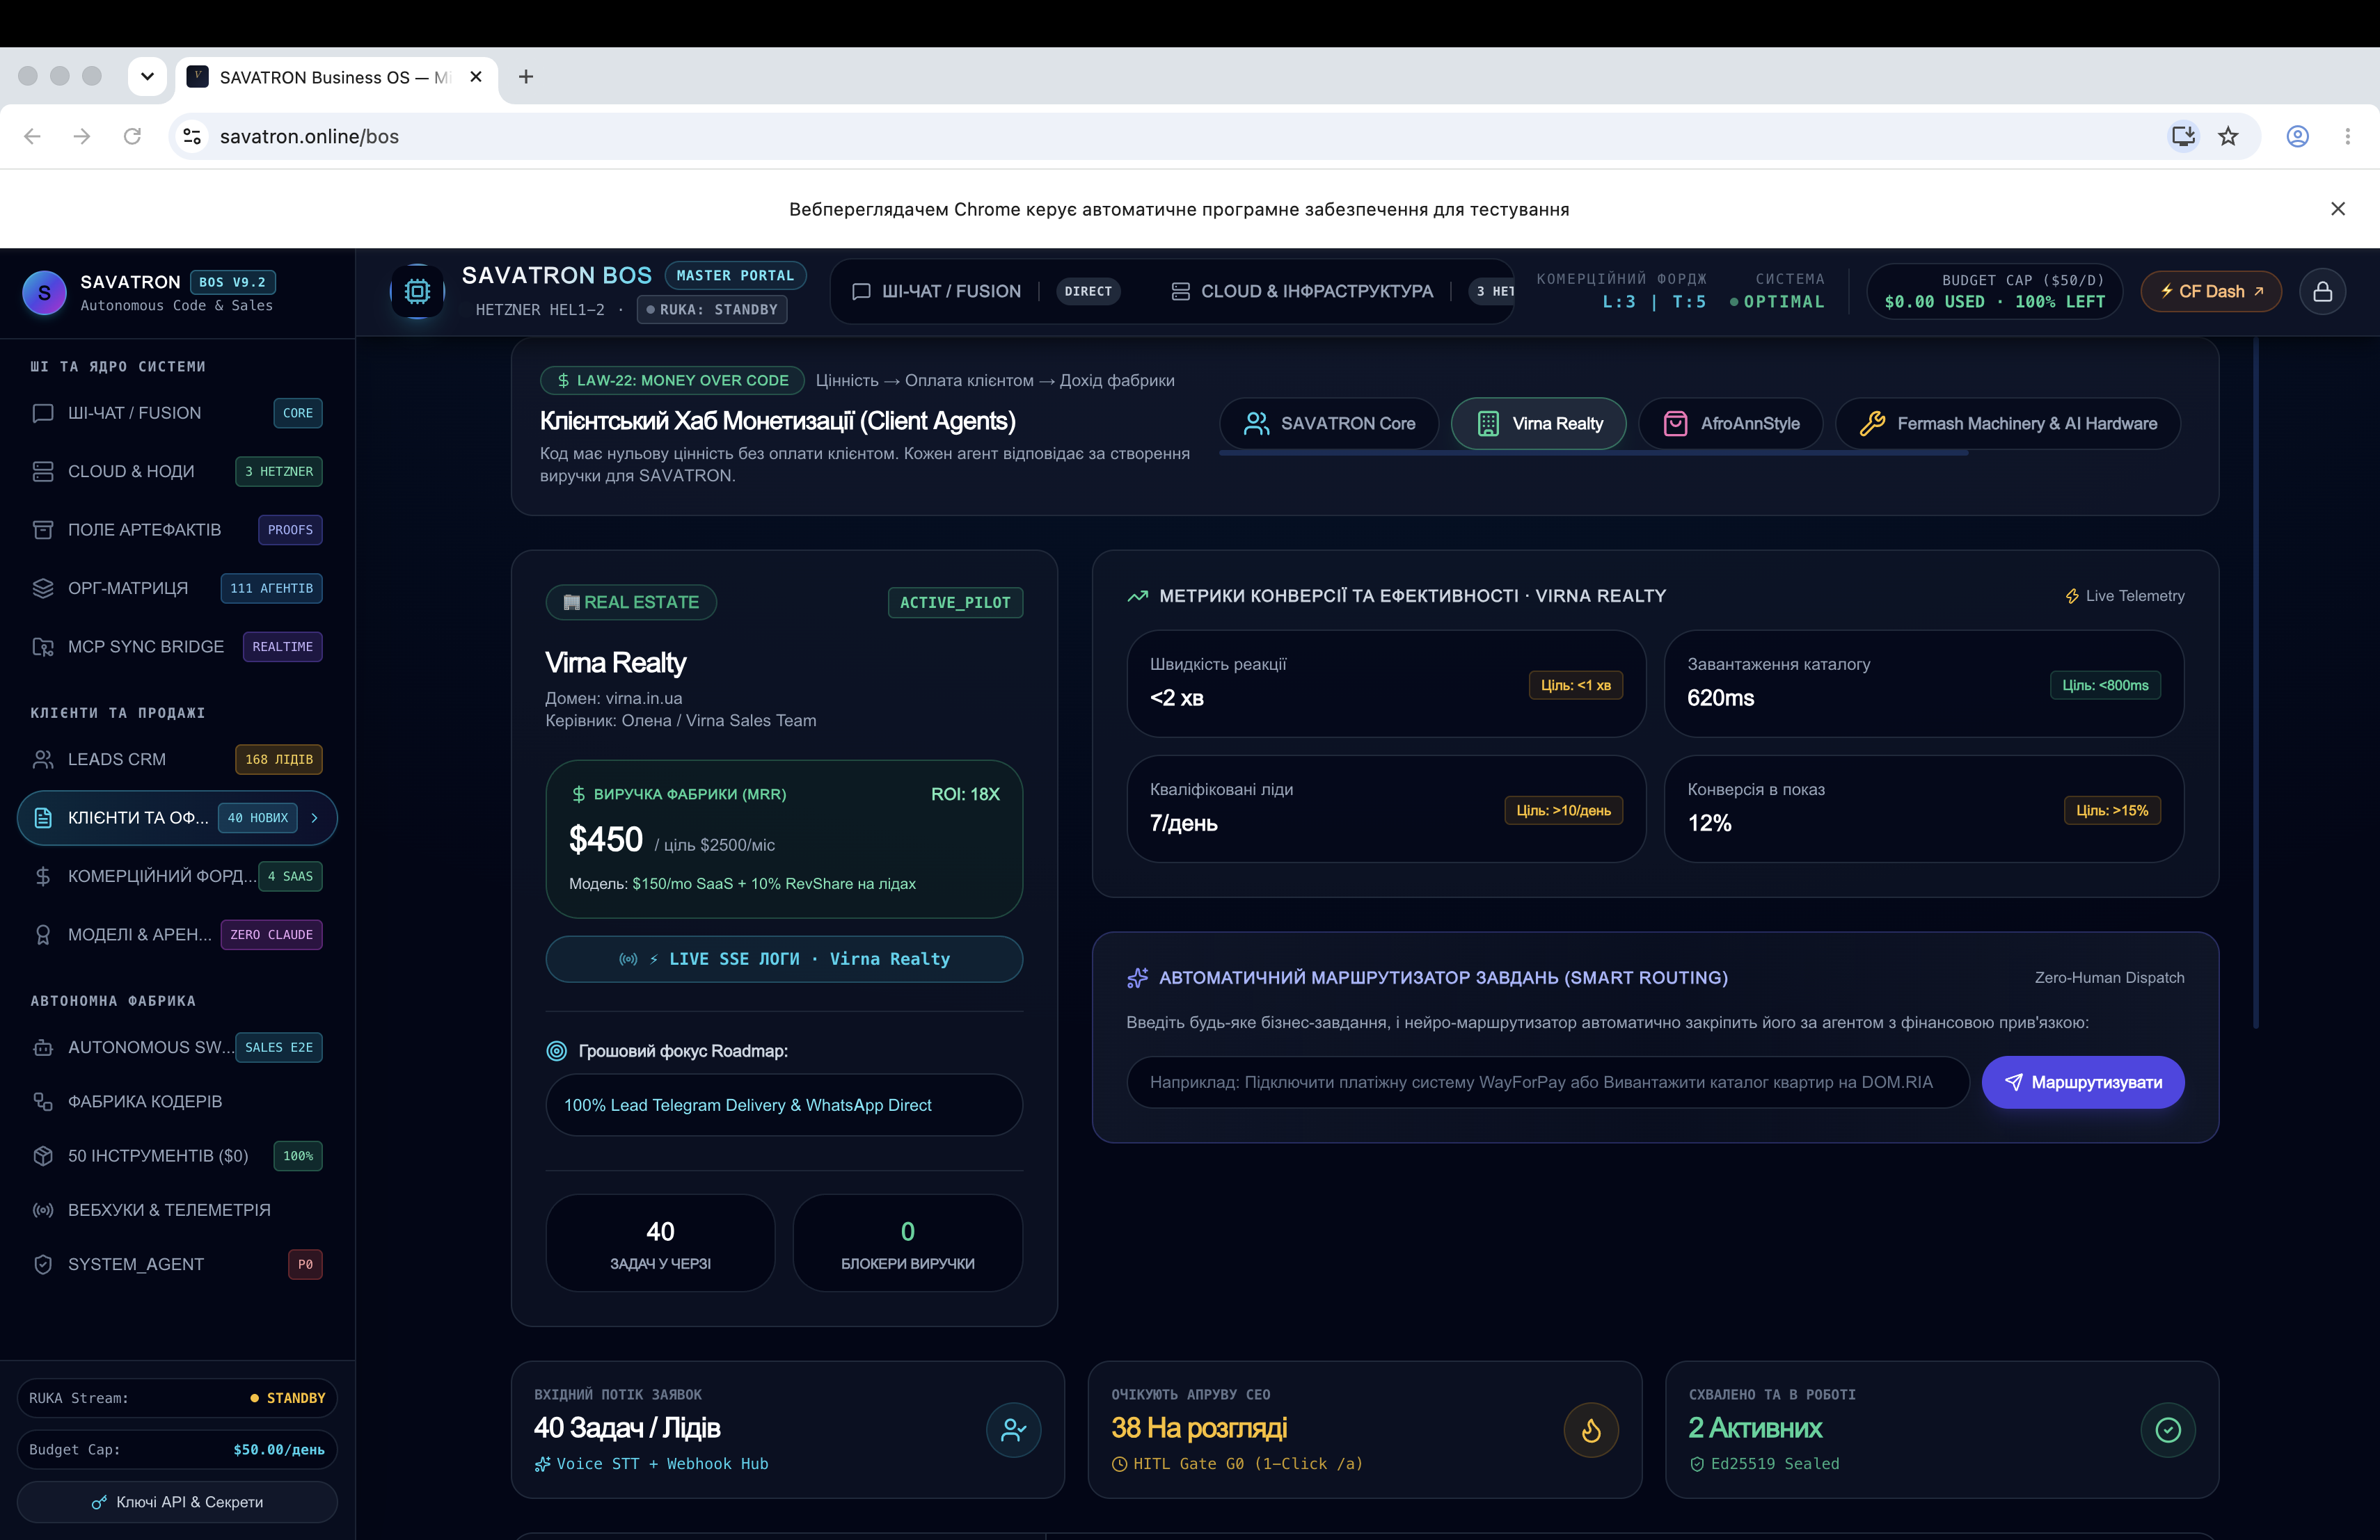Open LIVE SSE ЛОГИ for Virna Realty
This screenshot has height=1540, width=2380.
[784, 959]
